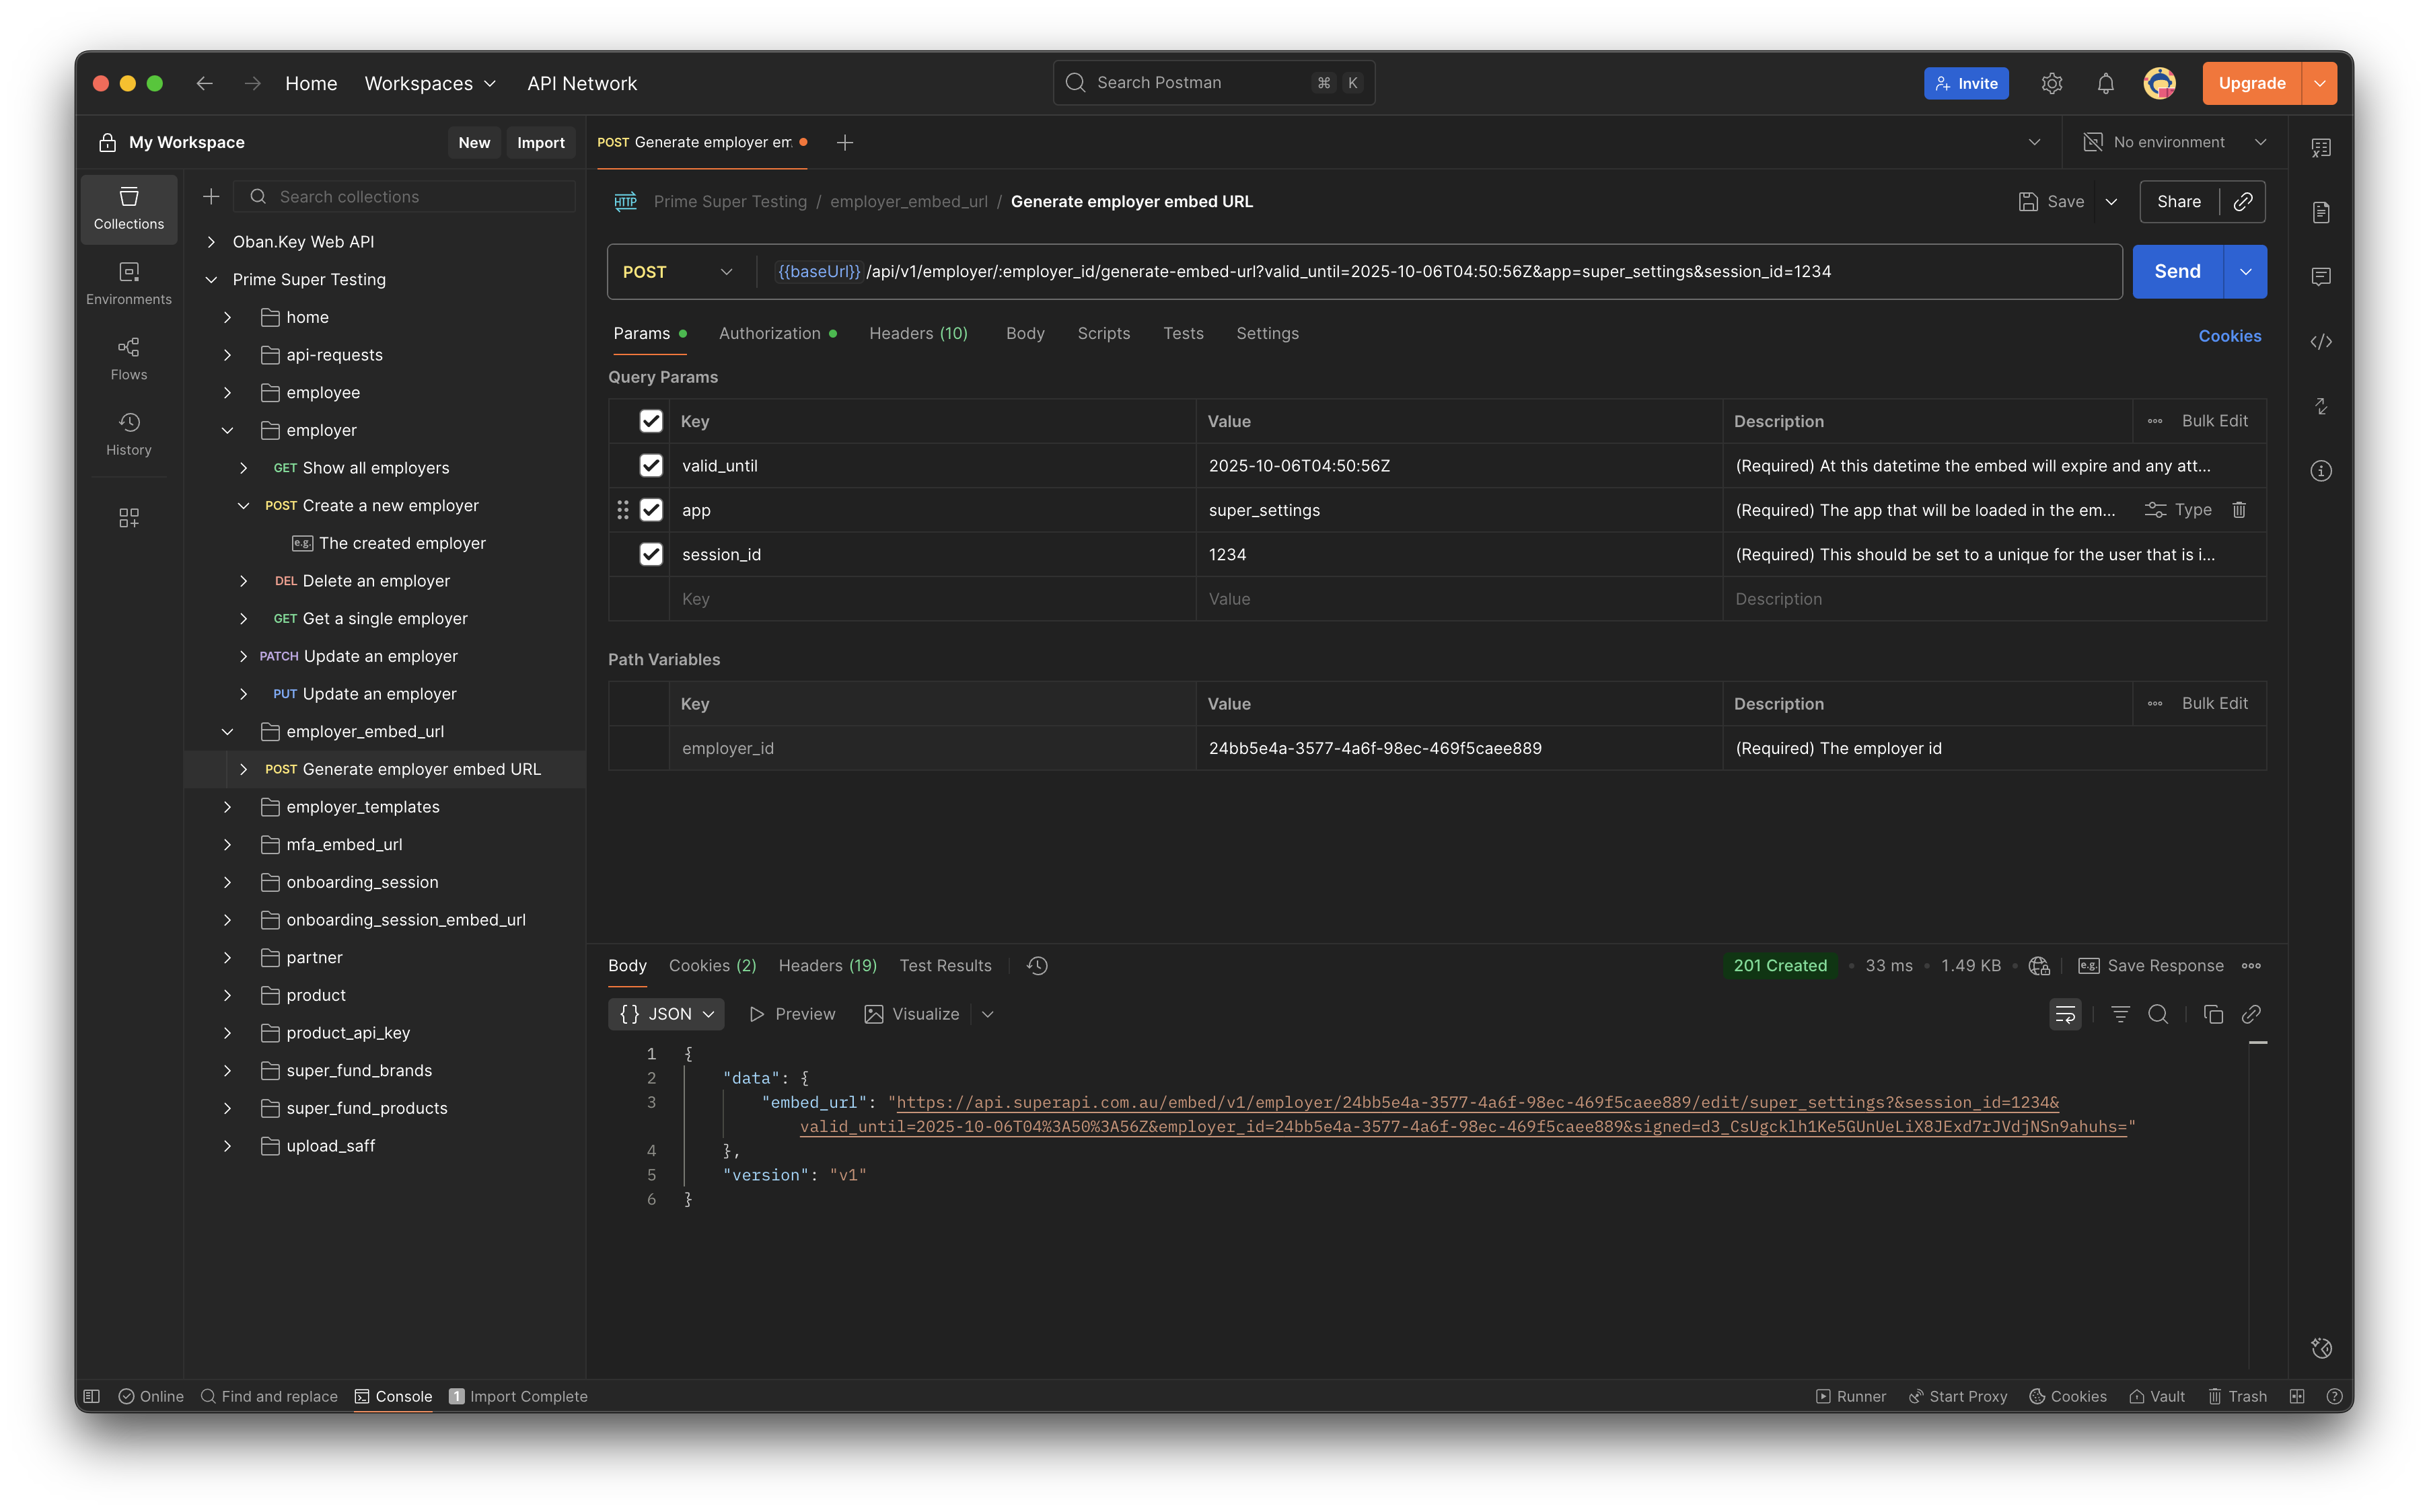Open the Test Results response tab
Viewport: 2429px width, 1512px height.
coord(945,966)
